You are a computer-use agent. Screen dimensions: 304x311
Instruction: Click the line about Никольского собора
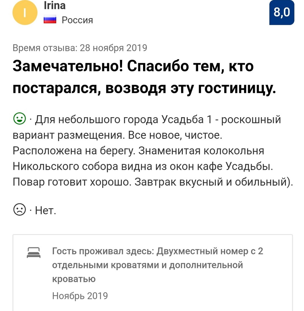point(143,166)
